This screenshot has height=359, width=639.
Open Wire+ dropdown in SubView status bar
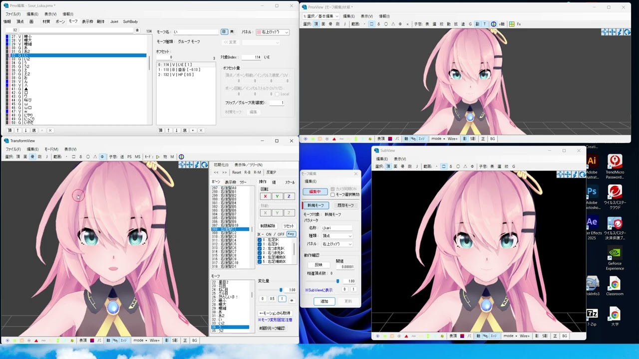tap(524, 336)
